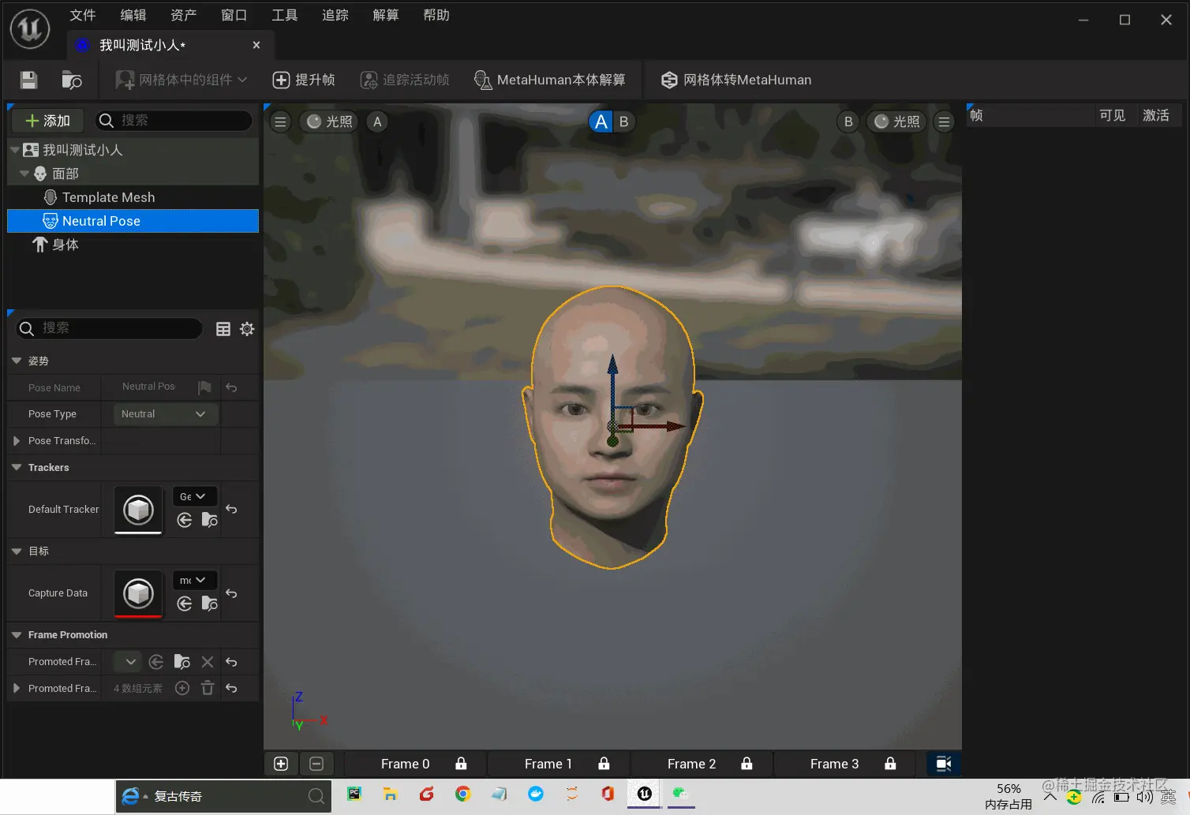Image resolution: width=1190 pixels, height=815 pixels.
Task: Expand the Pose Transform property row
Action: coord(17,441)
